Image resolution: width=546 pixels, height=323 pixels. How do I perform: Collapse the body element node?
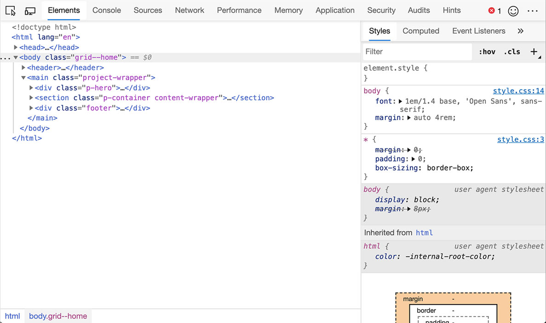(x=16, y=58)
